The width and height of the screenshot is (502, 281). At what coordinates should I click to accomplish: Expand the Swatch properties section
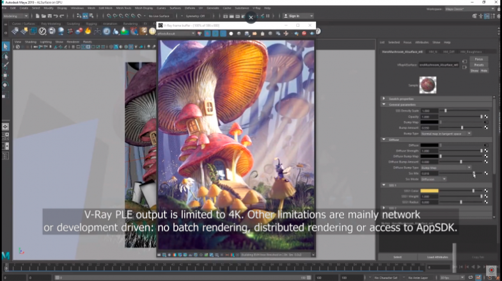[384, 99]
